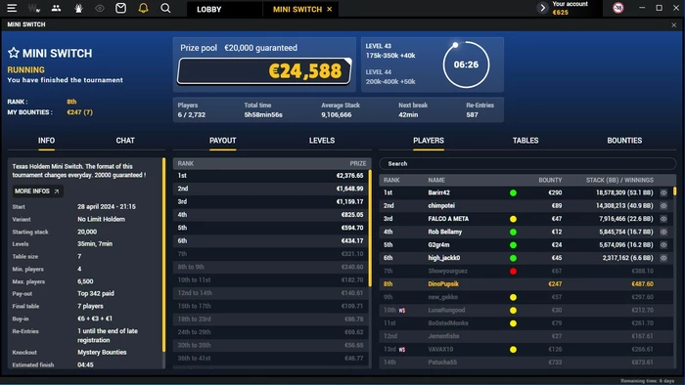Expand the account panel arrow
Viewport: 685px width, 385px height.
pyautogui.click(x=542, y=8)
